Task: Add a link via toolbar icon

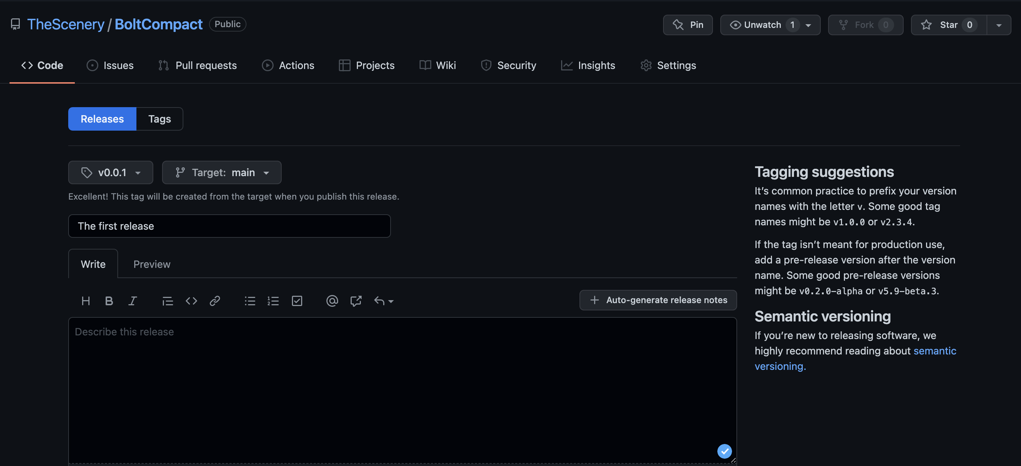Action: [x=215, y=301]
